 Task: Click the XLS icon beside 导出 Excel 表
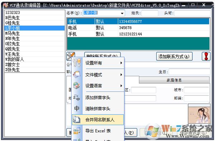tap(77, 131)
